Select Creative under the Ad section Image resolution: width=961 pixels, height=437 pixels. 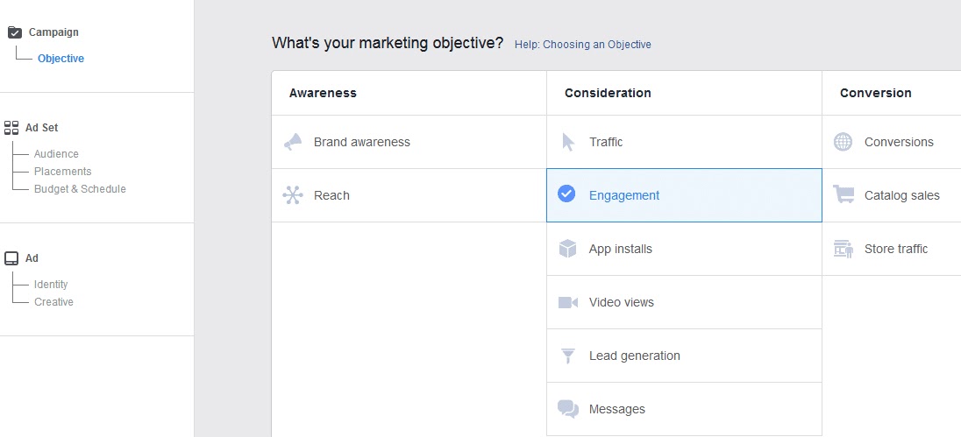[x=53, y=302]
